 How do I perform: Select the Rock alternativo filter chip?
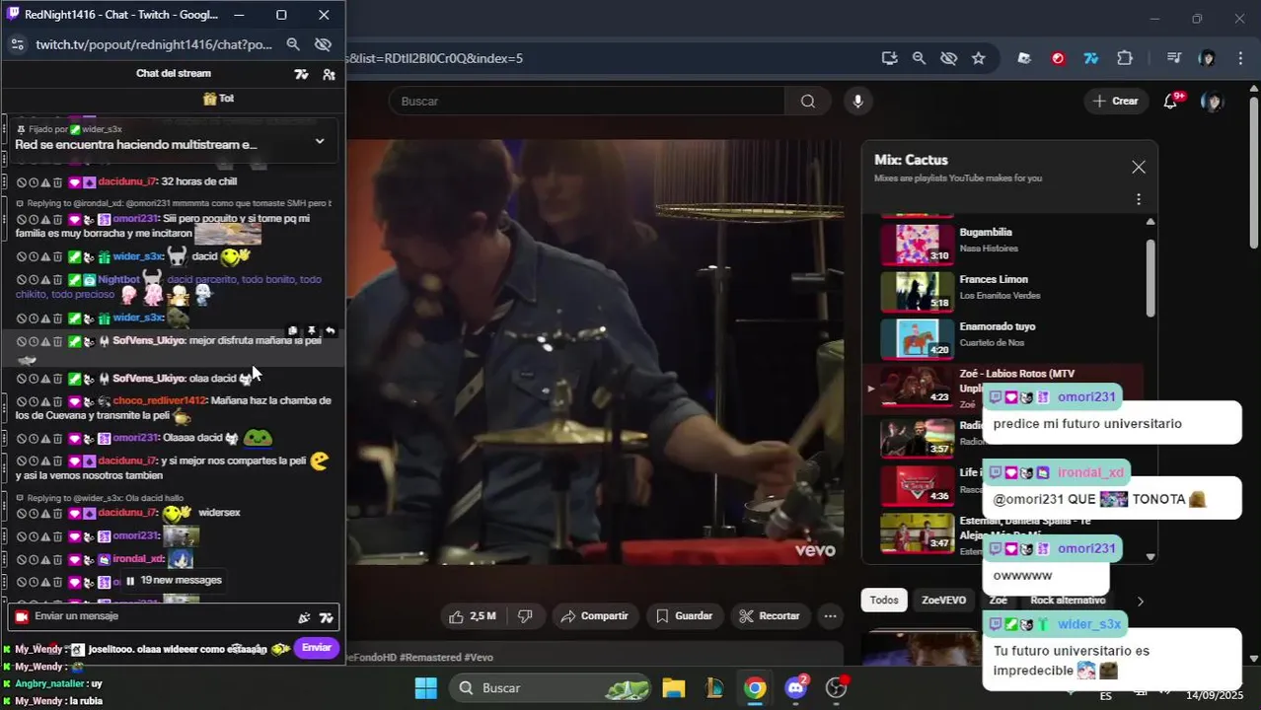pos(1068,601)
